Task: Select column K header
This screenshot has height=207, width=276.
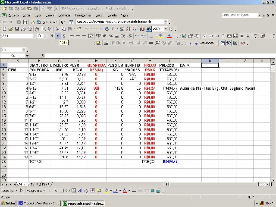Action: pos(210,61)
